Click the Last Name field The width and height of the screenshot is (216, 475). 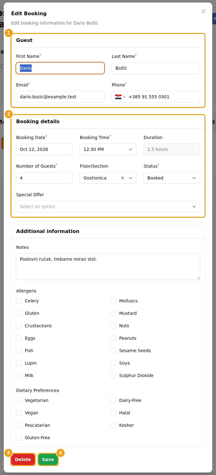[x=156, y=68]
